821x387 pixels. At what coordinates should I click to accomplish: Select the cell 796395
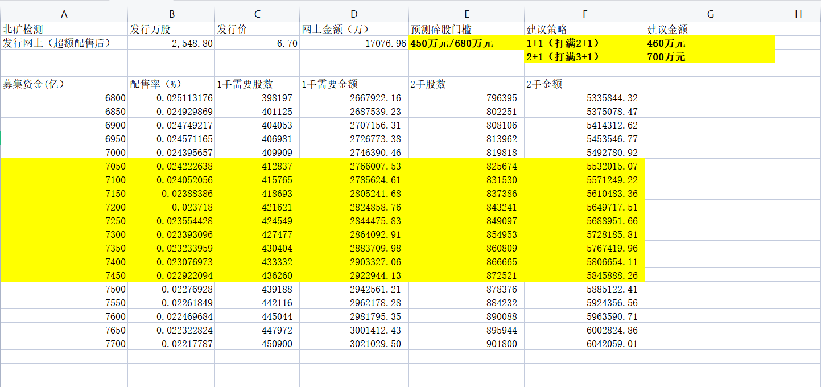pos(467,98)
